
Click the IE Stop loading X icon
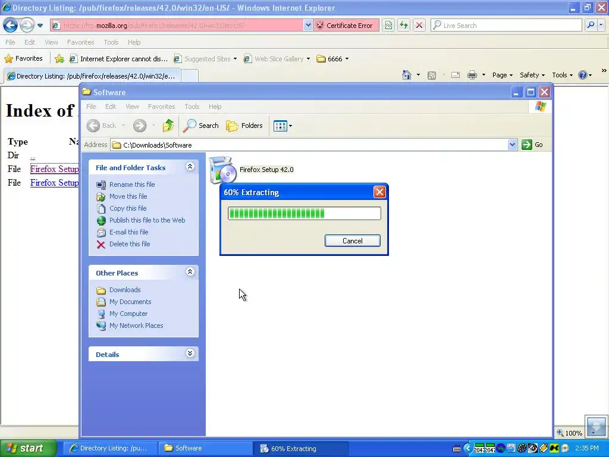click(x=419, y=26)
